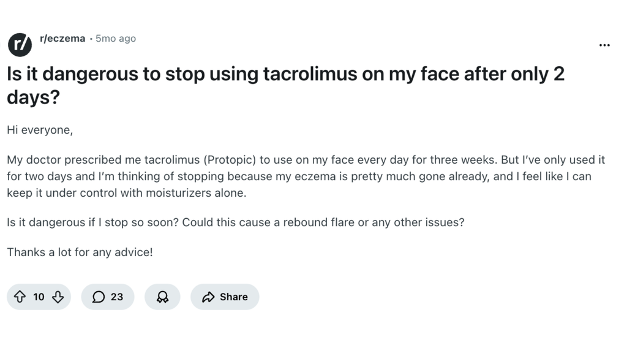The image size is (627, 353).
Task: Give an award using the award icon
Action: click(x=162, y=297)
